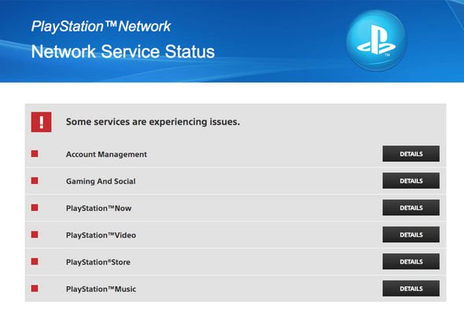
Task: Click "Some services are experiencing issues" message
Action: point(153,122)
